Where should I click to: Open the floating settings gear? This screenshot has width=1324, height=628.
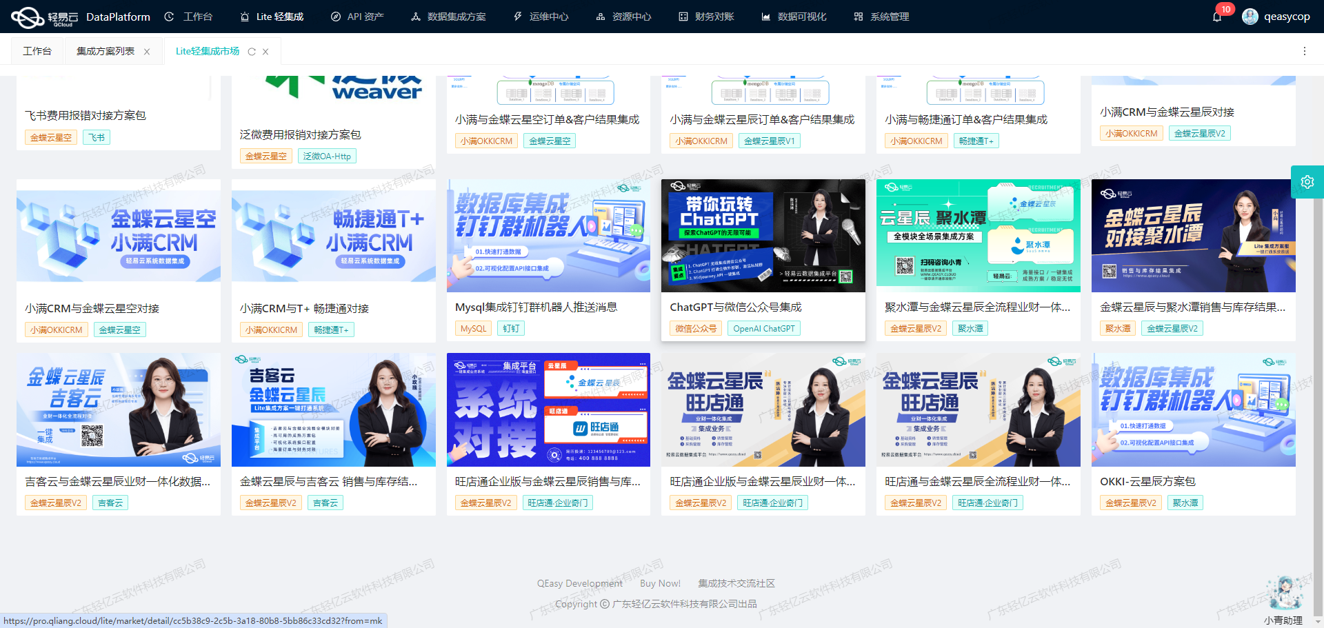[x=1307, y=182]
